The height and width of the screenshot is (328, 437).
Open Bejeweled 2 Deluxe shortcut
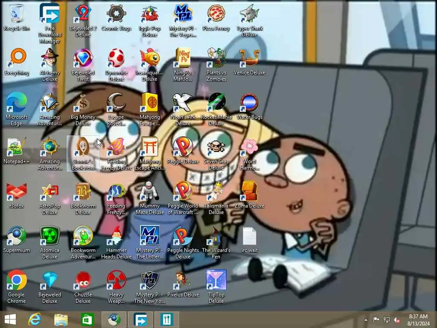pos(83,20)
